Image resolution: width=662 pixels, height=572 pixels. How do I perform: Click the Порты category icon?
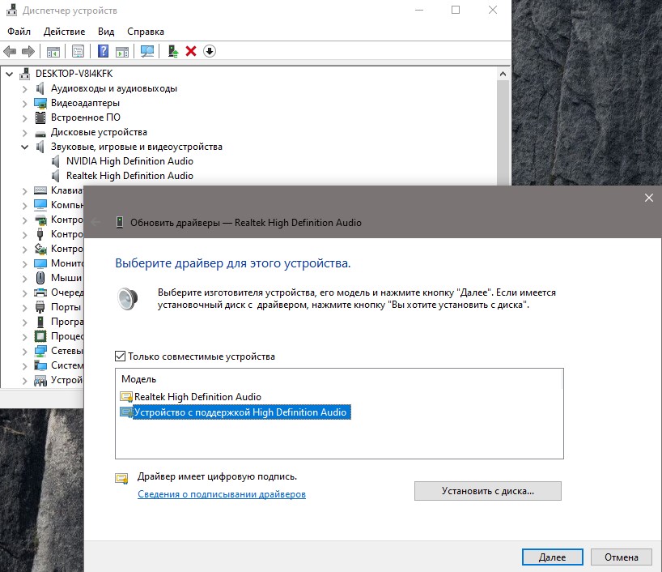coord(40,307)
